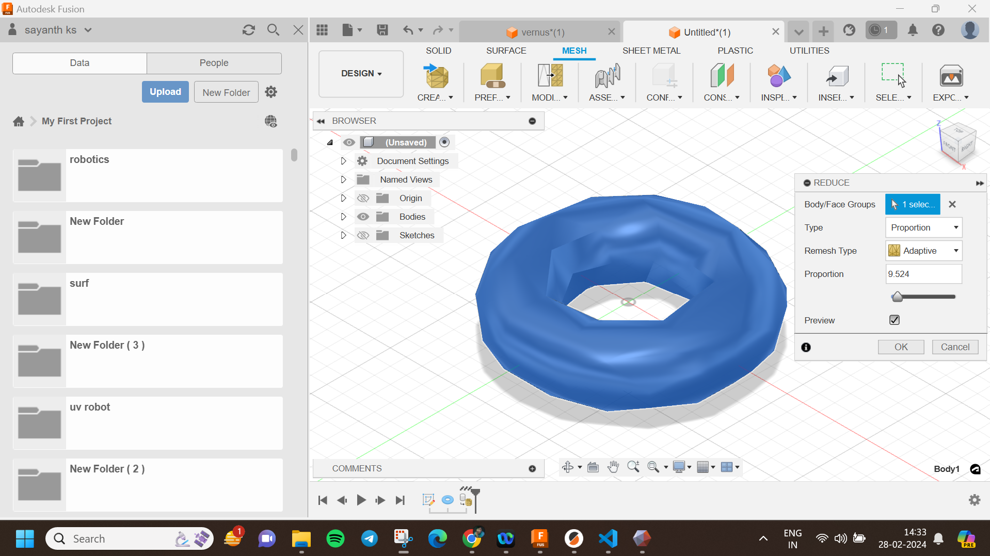Open Windows Start menu

(x=25, y=539)
